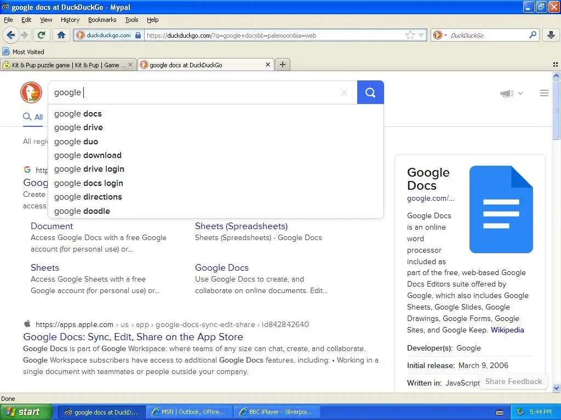Open the Downloads arrow button
Image resolution: width=561 pixels, height=420 pixels.
pos(551,35)
